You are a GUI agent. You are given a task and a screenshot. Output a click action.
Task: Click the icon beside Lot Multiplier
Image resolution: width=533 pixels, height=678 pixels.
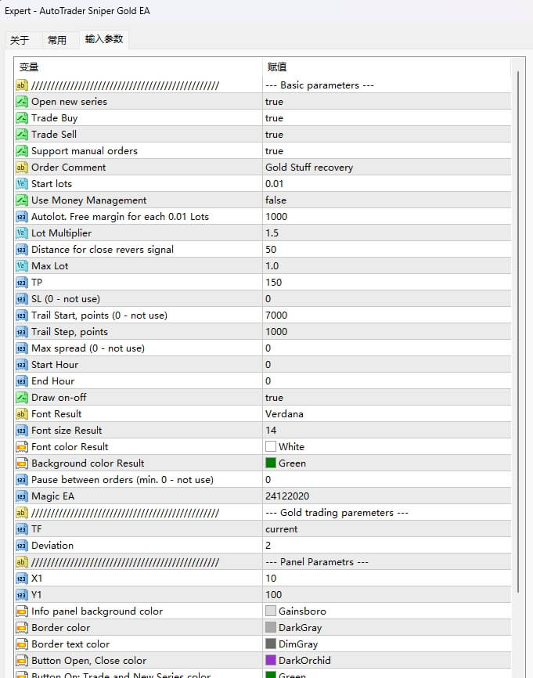tap(22, 233)
